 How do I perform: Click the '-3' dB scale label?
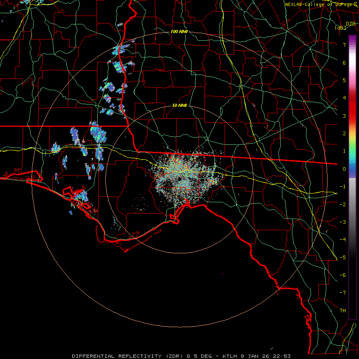[343, 222]
